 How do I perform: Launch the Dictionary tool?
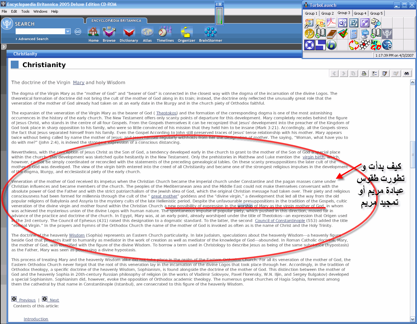pos(129,35)
